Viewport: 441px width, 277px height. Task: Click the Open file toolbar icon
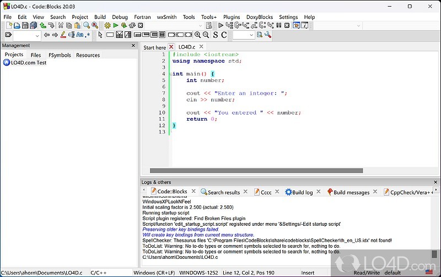[x=17, y=25]
